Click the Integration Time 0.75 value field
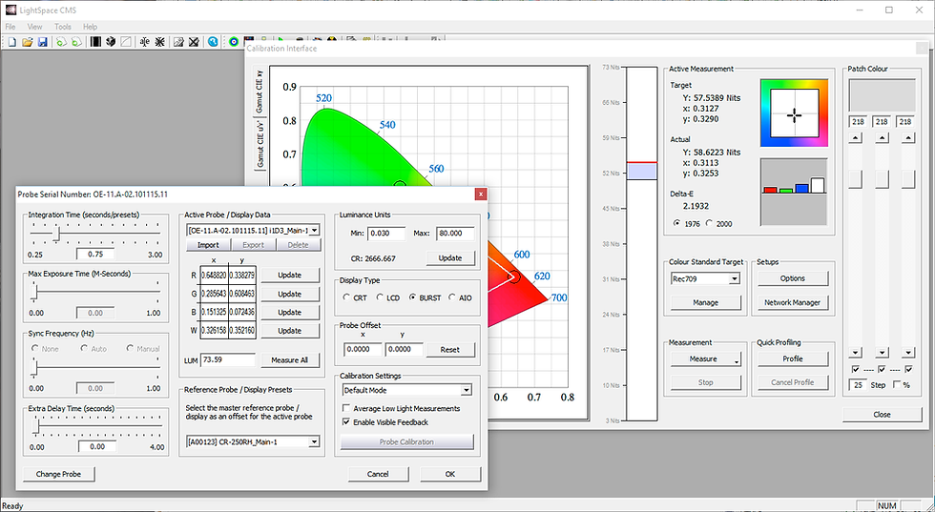 tap(94, 255)
